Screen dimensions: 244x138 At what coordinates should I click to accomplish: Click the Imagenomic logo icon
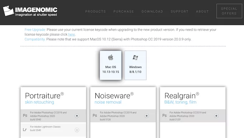pyautogui.click(x=8, y=11)
